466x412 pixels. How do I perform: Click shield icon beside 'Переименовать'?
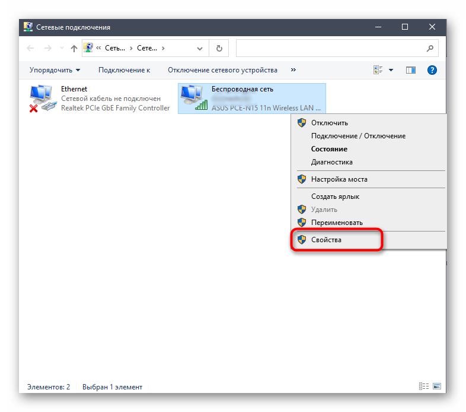click(302, 223)
